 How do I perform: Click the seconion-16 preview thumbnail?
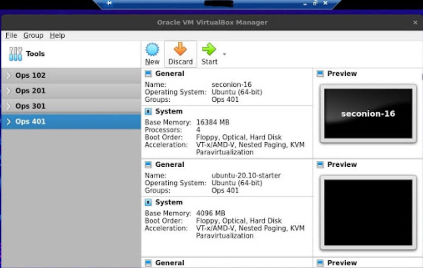click(x=368, y=113)
